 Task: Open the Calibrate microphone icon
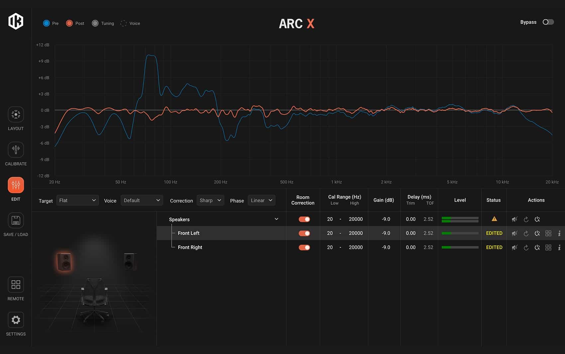coord(16,150)
